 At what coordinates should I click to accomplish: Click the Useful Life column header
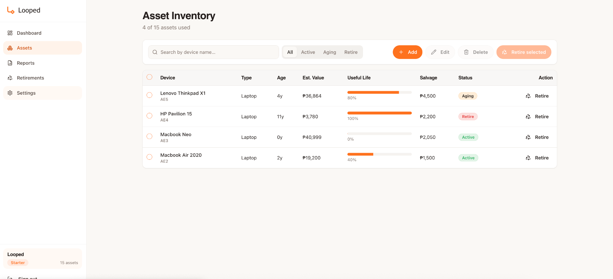[x=359, y=78]
